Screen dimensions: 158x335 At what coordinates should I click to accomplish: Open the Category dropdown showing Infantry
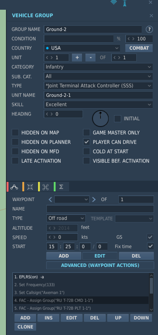tap(98, 67)
